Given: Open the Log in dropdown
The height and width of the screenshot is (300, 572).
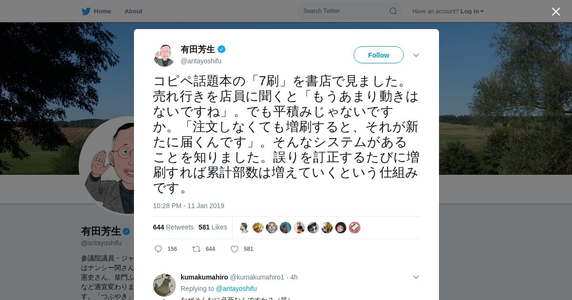Looking at the screenshot, I should (472, 11).
